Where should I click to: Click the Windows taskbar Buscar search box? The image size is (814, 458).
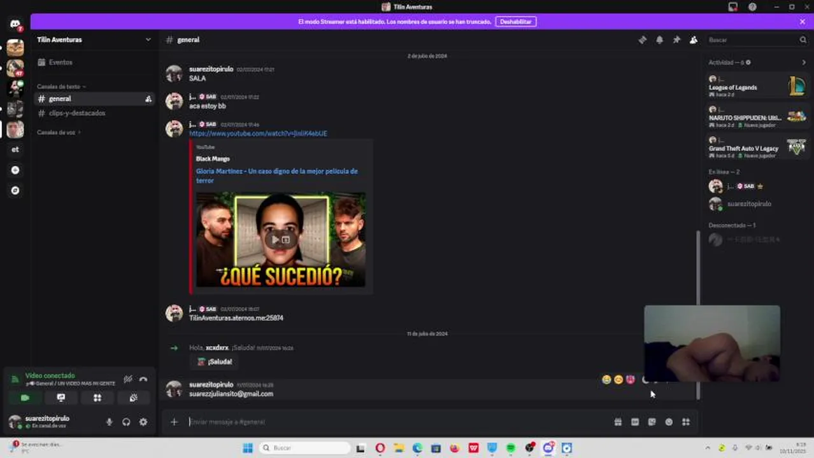pyautogui.click(x=305, y=448)
